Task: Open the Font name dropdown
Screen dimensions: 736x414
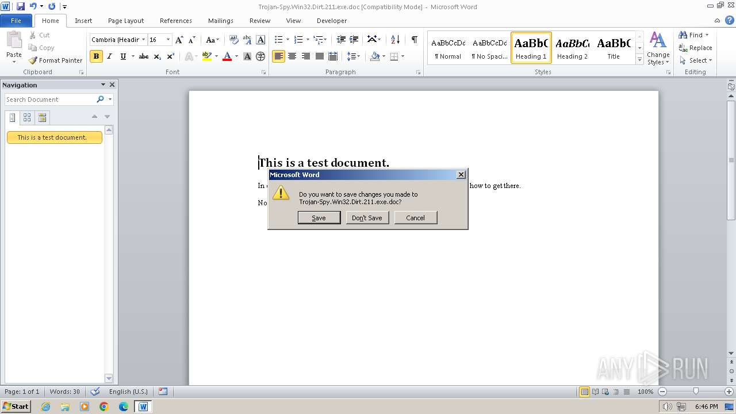Action: pos(143,40)
